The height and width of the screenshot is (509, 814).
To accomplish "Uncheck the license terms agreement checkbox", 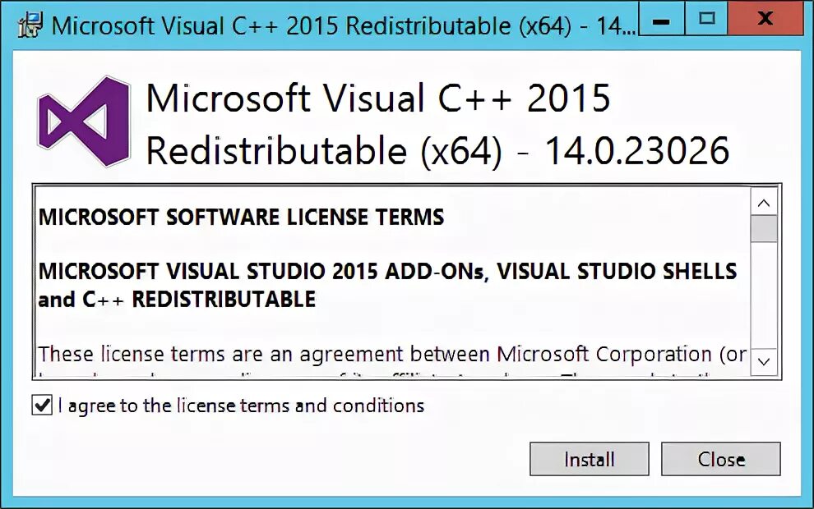I will click(x=42, y=405).
